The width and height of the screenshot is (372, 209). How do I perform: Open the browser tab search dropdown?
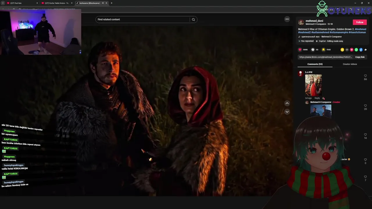3,3
